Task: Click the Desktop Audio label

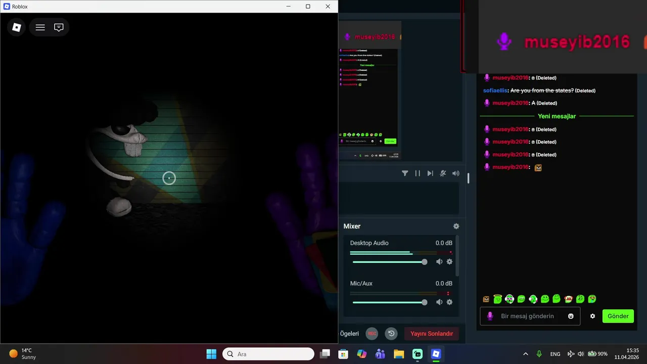Action: coord(369,243)
